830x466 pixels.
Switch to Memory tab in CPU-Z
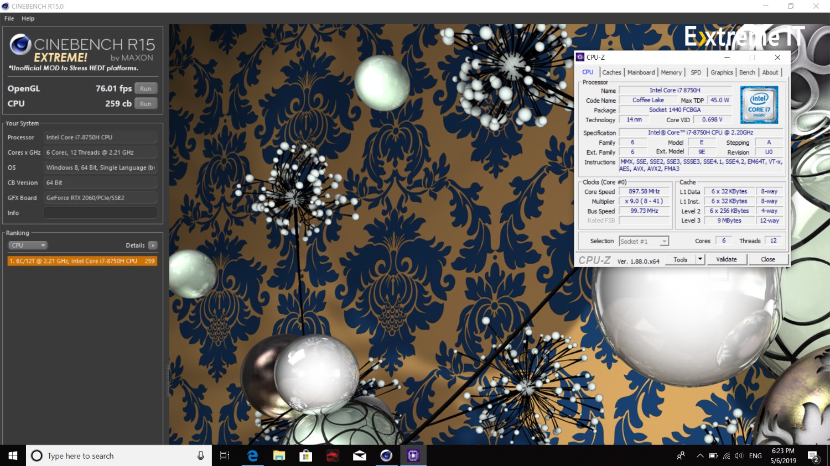point(671,72)
